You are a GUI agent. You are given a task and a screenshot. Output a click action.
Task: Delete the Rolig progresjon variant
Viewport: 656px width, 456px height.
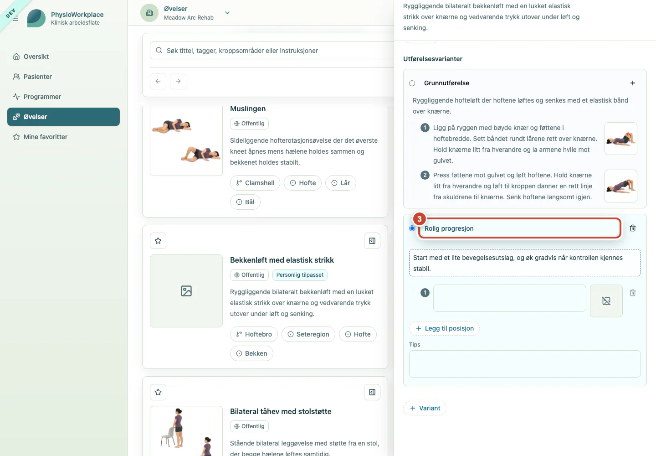click(633, 228)
